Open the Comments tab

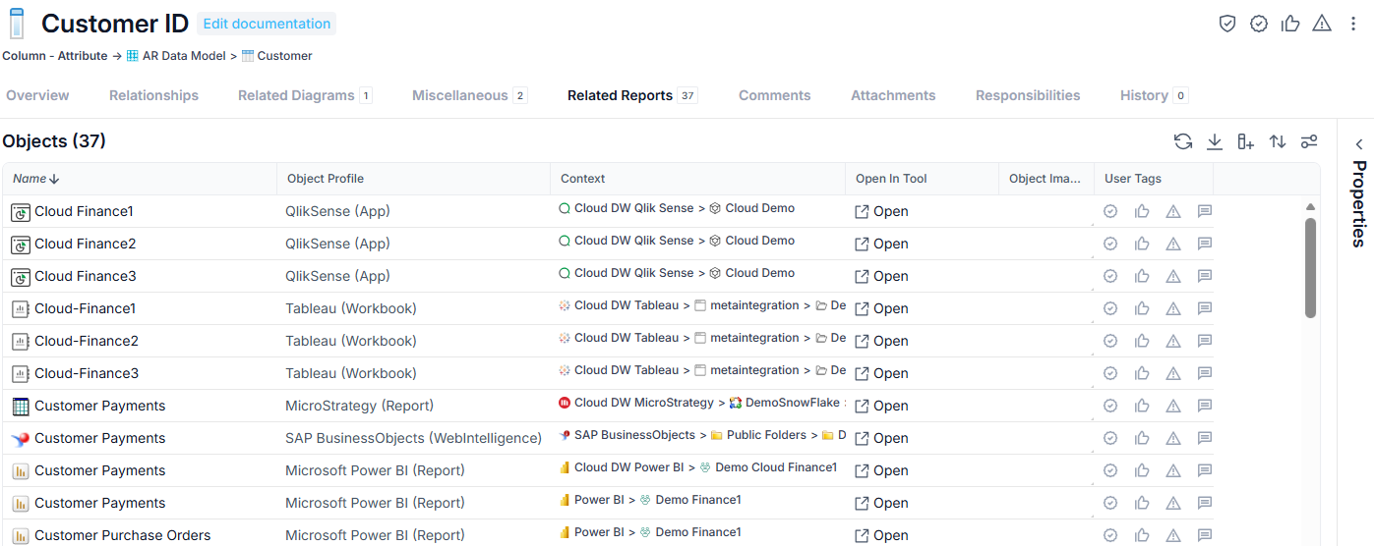775,95
